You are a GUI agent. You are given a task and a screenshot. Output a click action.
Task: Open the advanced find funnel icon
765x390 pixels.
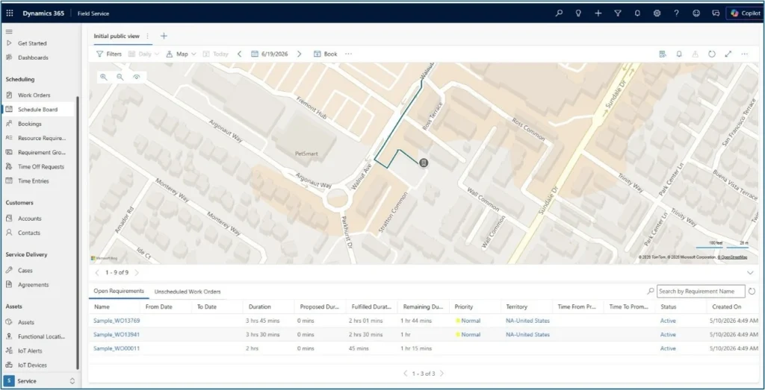tap(618, 13)
